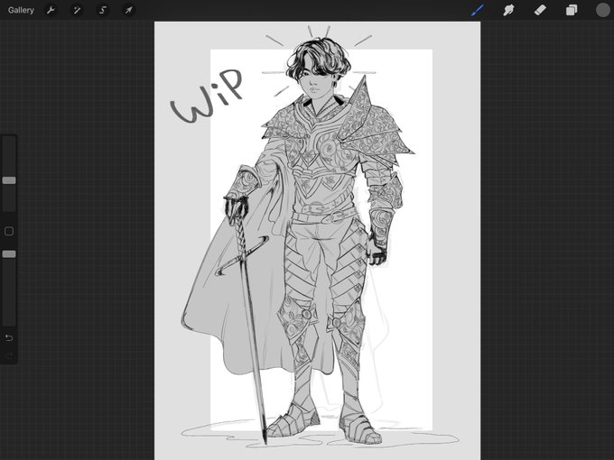This screenshot has height=460, width=614.
Task: Select the Smudge tool
Action: tap(508, 10)
